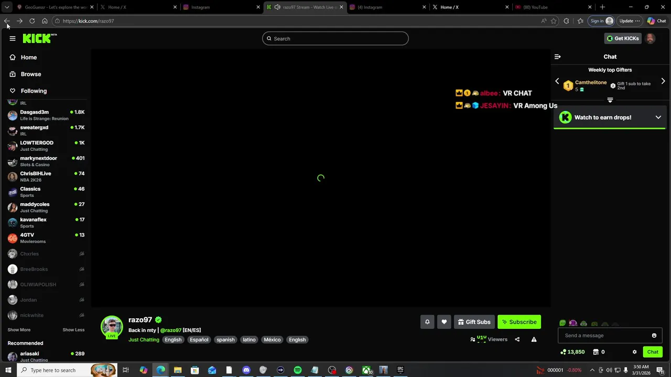The image size is (671, 377).
Task: Switch to the YouTube browser tab
Action: 553,7
